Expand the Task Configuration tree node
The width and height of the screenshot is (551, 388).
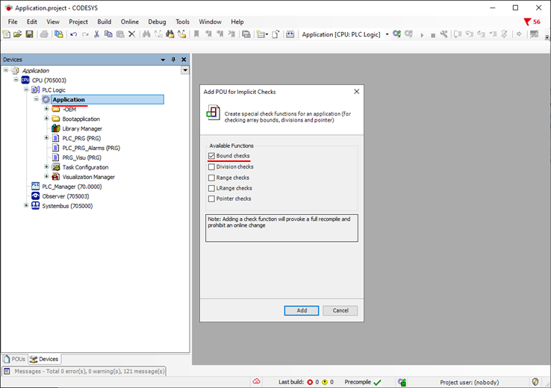[46, 167]
